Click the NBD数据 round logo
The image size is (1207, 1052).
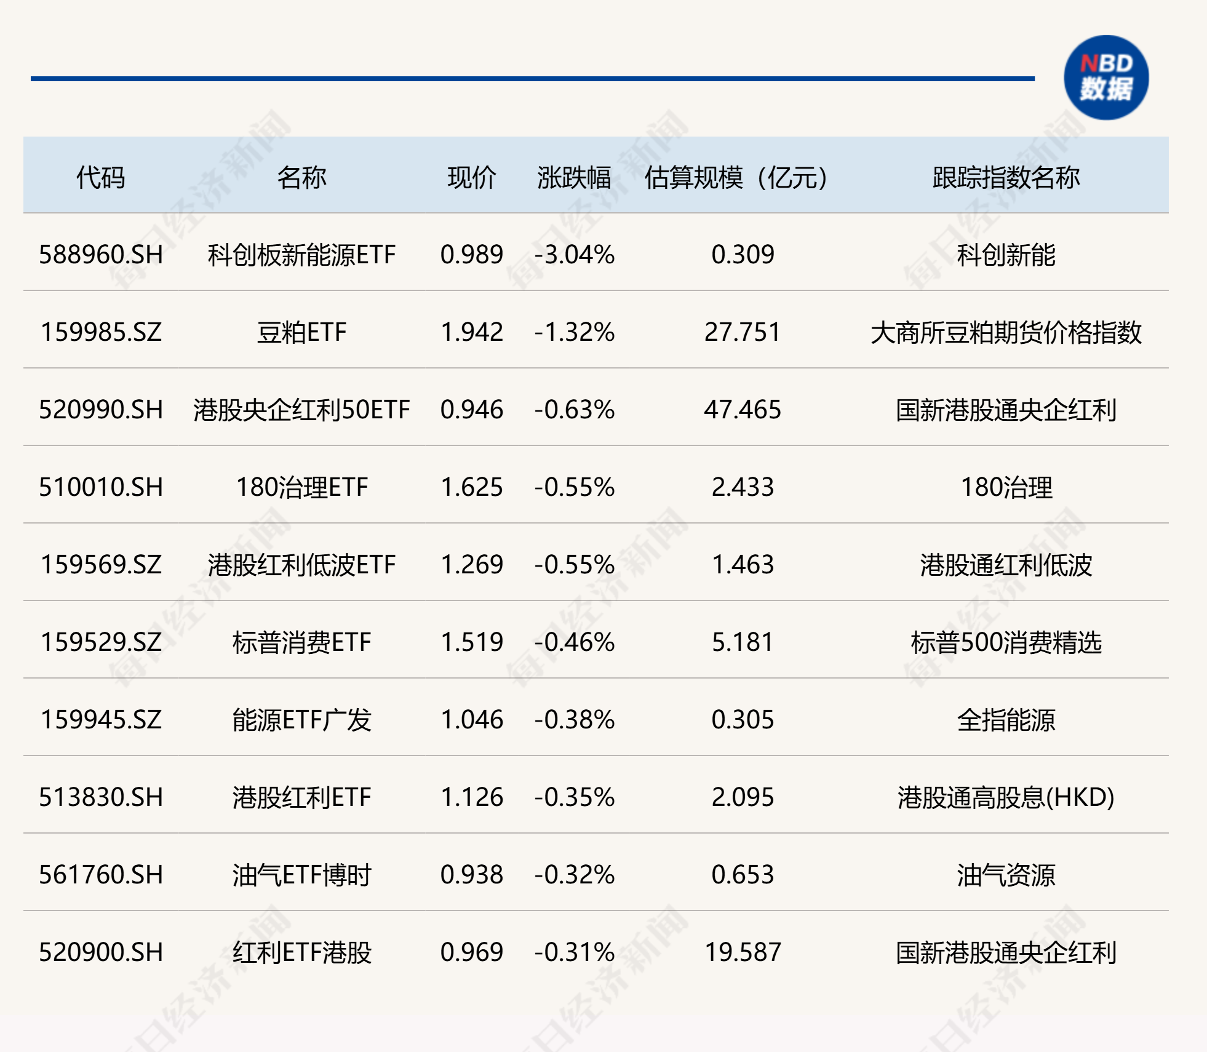(1105, 78)
